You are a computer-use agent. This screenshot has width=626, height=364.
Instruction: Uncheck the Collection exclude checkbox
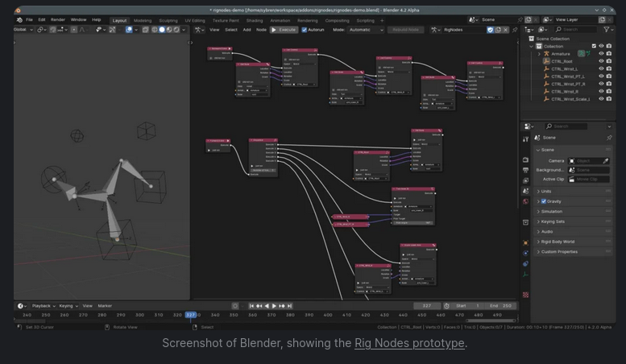point(594,46)
